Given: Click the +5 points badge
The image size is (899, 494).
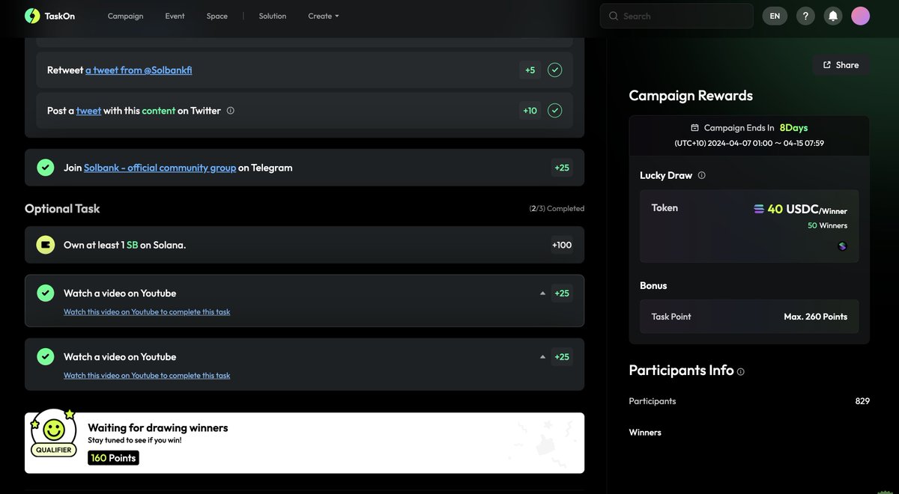Looking at the screenshot, I should point(530,70).
